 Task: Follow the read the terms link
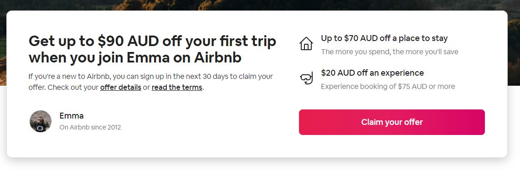[x=177, y=88]
